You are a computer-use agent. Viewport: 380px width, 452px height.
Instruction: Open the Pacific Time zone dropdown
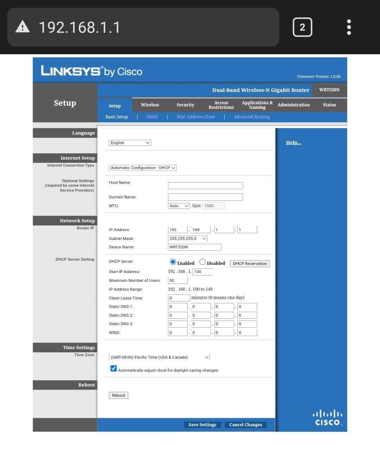159,357
